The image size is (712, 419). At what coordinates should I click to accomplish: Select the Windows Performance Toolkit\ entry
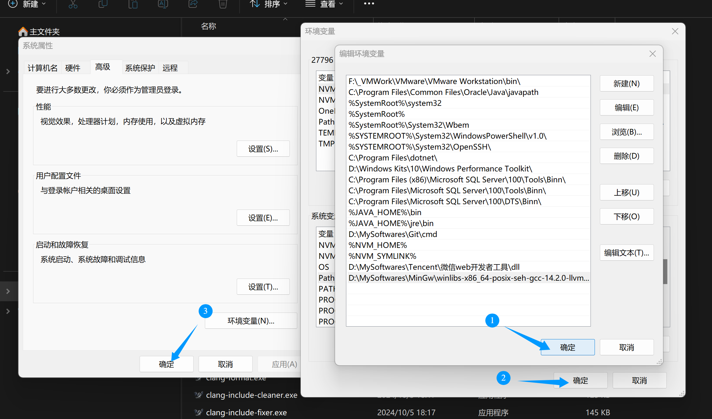pyautogui.click(x=468, y=169)
